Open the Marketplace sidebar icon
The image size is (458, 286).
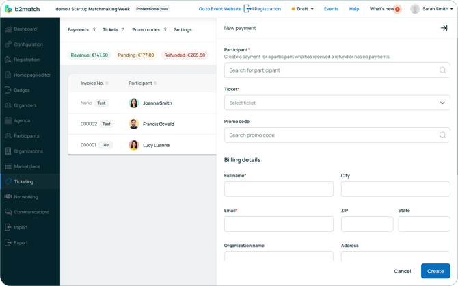tap(8, 166)
